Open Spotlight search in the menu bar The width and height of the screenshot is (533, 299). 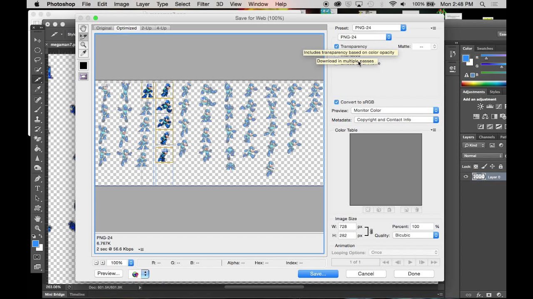tap(483, 4)
